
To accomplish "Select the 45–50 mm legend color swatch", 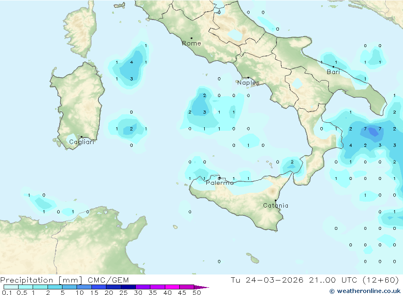I will (187, 287).
